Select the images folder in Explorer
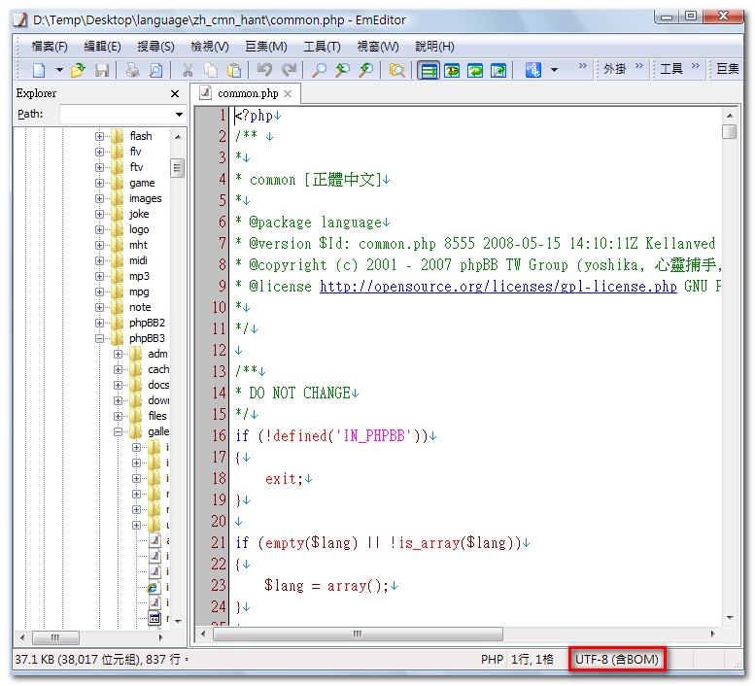This screenshot has height=686, width=755. 145,198
